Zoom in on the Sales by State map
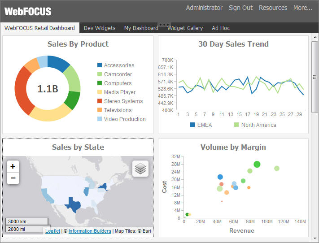The image size is (319, 243). point(13,166)
